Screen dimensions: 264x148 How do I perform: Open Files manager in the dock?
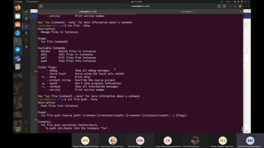pyautogui.click(x=17, y=16)
